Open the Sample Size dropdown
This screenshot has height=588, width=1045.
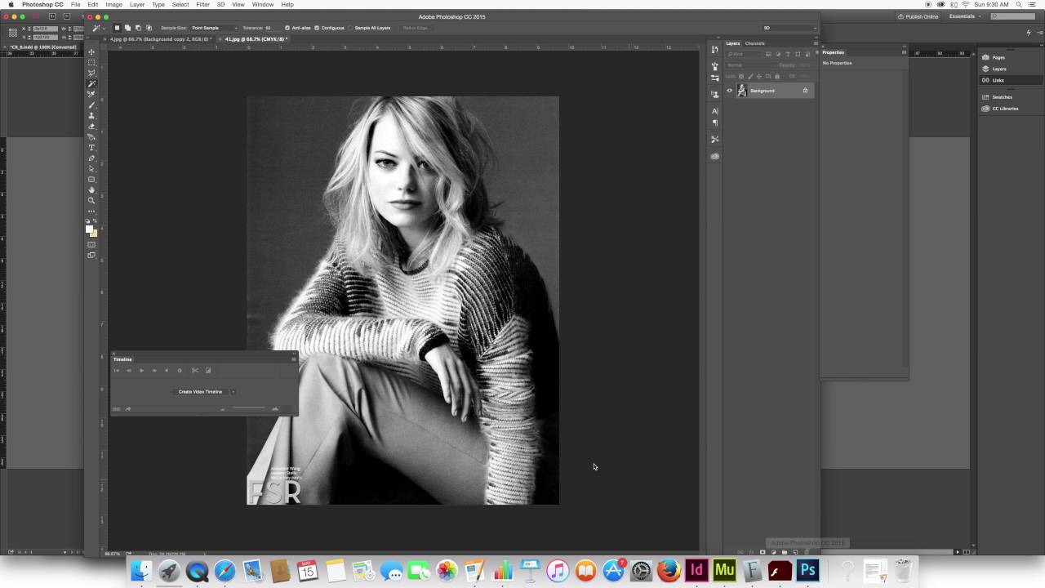click(x=214, y=28)
